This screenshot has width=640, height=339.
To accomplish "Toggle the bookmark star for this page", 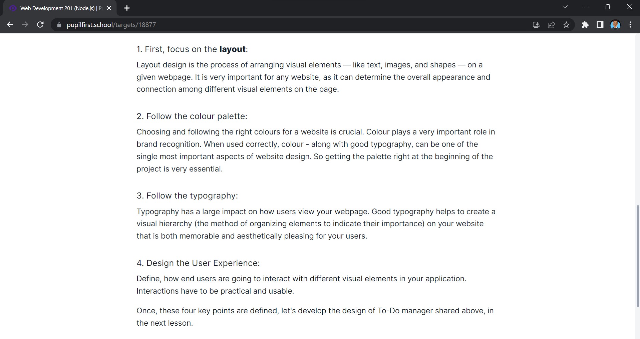I will coord(566,25).
